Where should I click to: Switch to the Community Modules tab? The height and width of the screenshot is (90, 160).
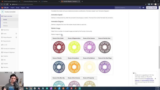point(30,1)
